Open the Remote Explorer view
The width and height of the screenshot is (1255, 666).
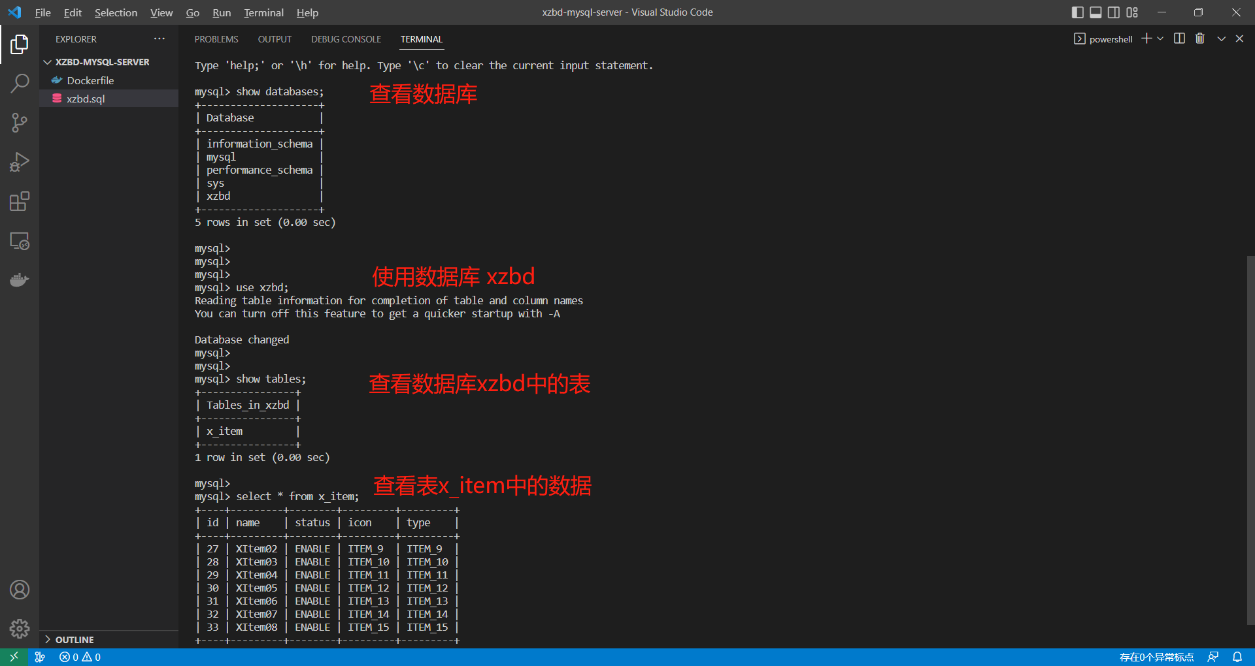[x=20, y=241]
